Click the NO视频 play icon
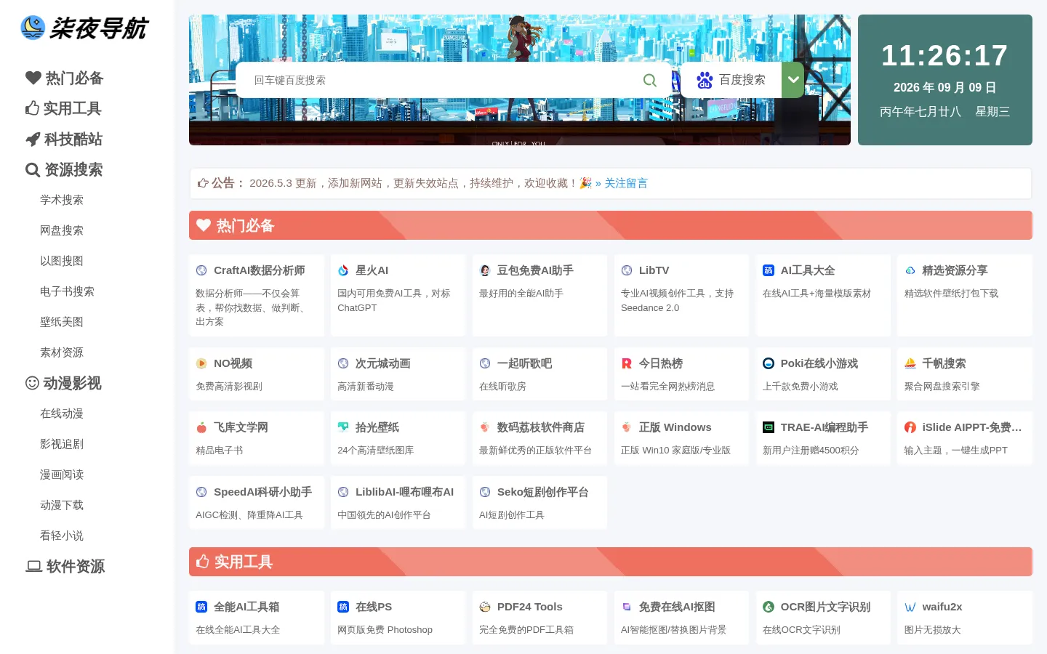The width and height of the screenshot is (1047, 654). click(x=201, y=363)
